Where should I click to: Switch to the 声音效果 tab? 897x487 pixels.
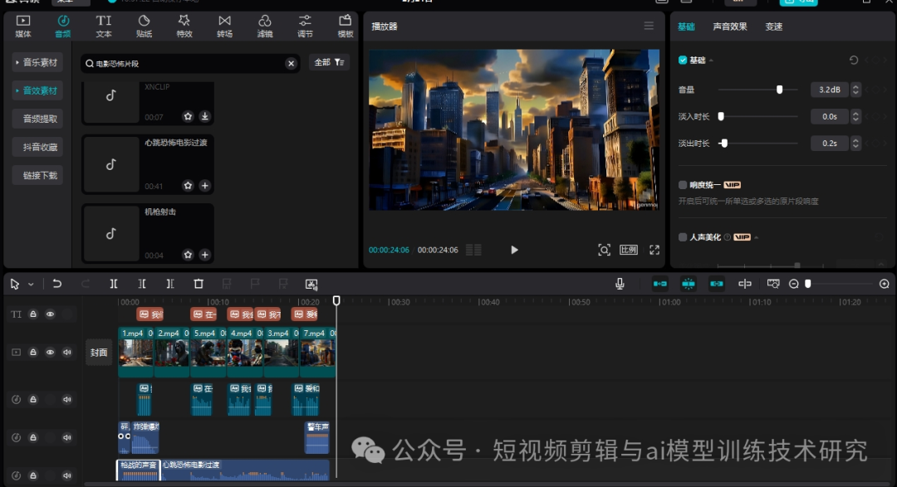[x=729, y=27]
